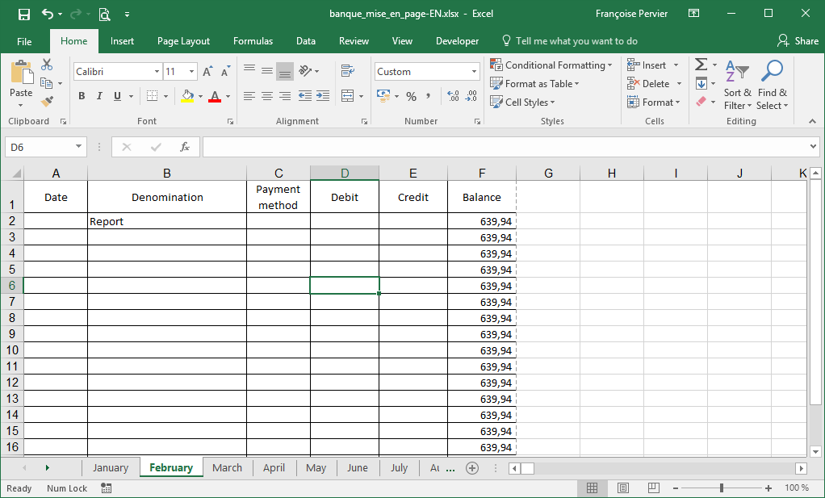Expand the Custom number format dropdown
Screen dimensions: 825x498
point(474,72)
